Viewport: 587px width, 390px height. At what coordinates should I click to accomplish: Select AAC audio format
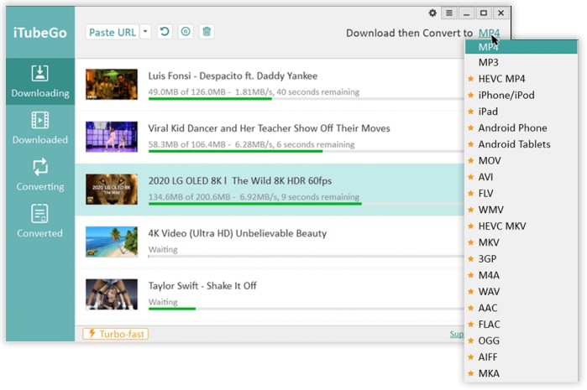point(521,308)
